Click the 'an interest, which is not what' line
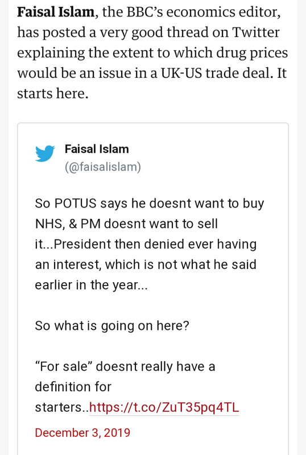The height and width of the screenshot is (455, 306). coord(146,264)
